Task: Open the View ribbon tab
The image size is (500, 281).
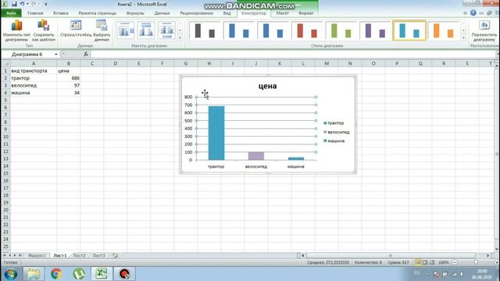Action: click(x=227, y=13)
